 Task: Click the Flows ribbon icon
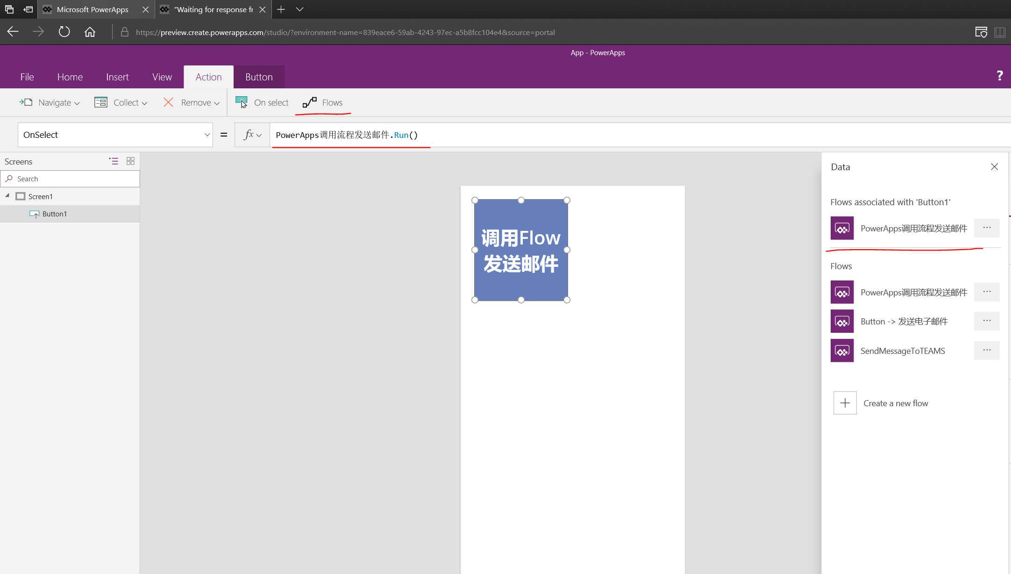click(x=309, y=102)
